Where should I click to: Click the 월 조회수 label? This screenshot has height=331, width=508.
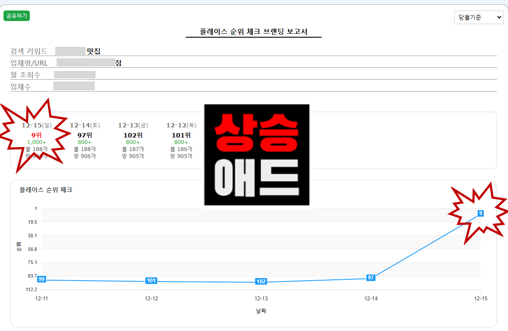click(25, 75)
